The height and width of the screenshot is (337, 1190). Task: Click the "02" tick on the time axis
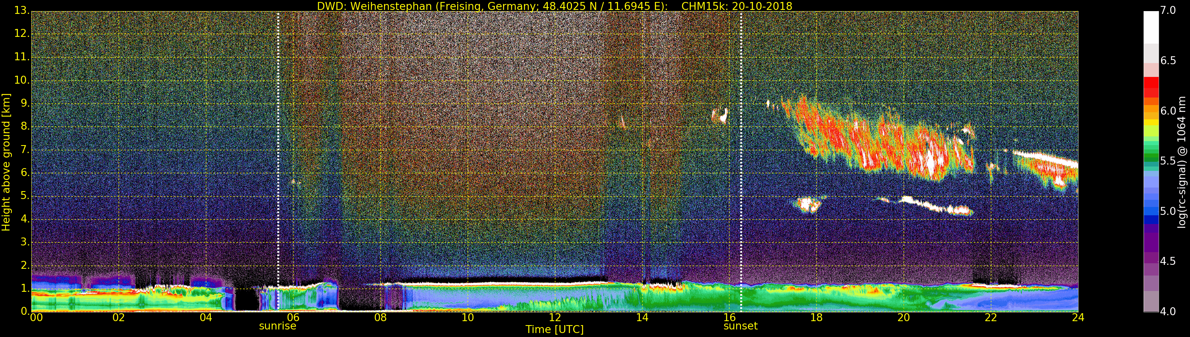click(119, 318)
